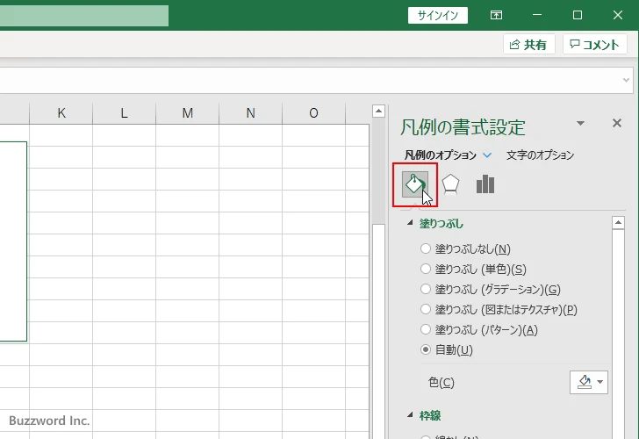Click the title bar search box
This screenshot has width=639, height=439.
[x=84, y=16]
